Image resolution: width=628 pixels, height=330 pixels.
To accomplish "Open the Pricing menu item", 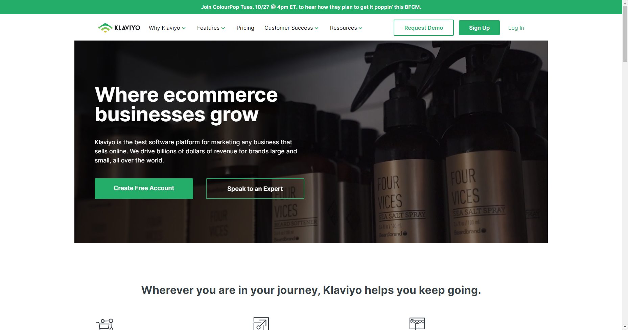I will pyautogui.click(x=245, y=28).
